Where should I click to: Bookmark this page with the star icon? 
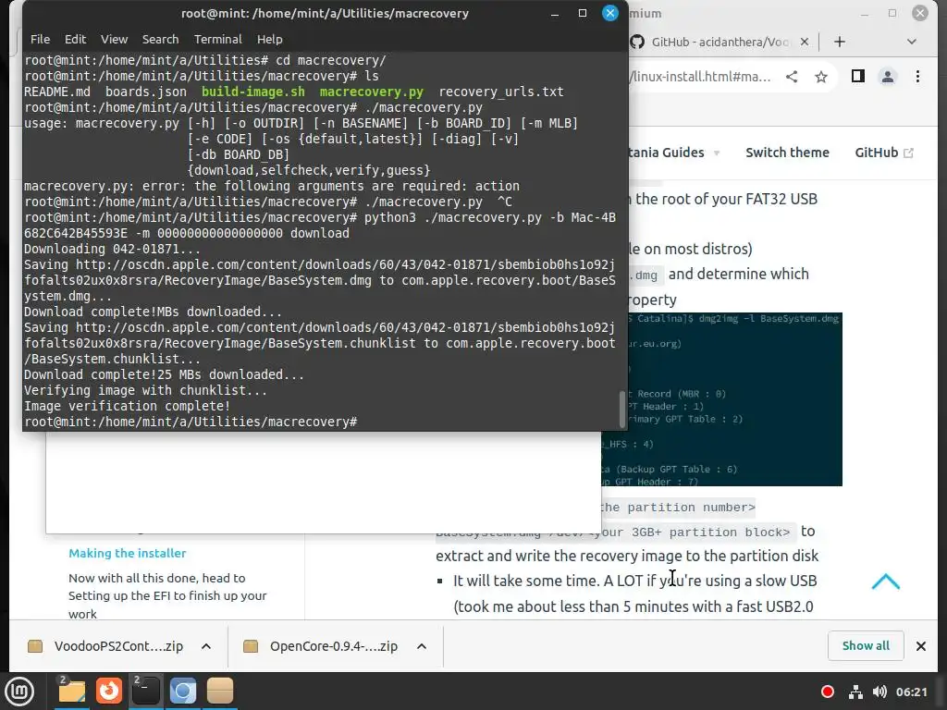pos(821,77)
